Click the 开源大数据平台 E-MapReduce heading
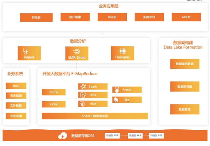210x146 pixels. point(70,74)
